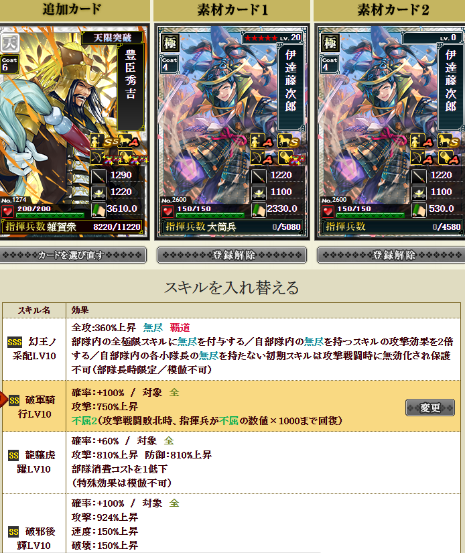Click the green HP bar on the Hideyoshi card

click(x=50, y=215)
